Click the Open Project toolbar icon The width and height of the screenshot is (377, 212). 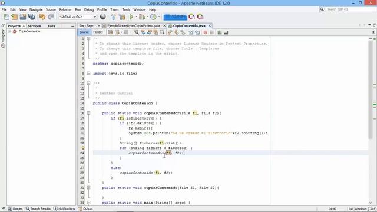coord(23,17)
